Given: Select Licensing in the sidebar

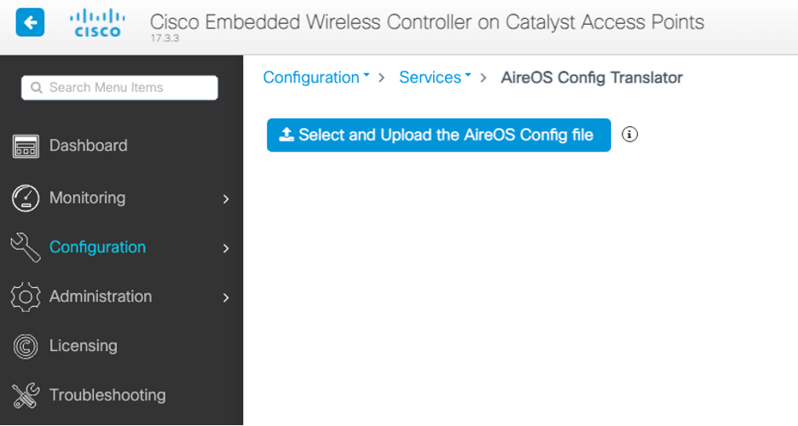Looking at the screenshot, I should tap(84, 346).
